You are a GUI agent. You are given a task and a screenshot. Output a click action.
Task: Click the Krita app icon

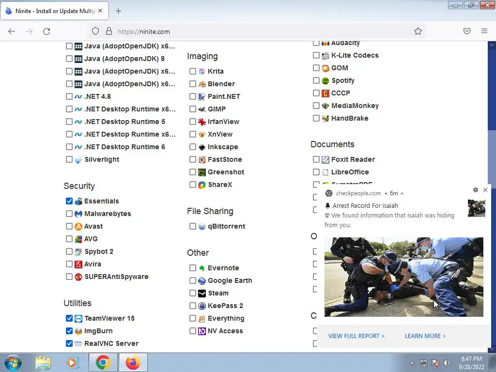coord(202,71)
